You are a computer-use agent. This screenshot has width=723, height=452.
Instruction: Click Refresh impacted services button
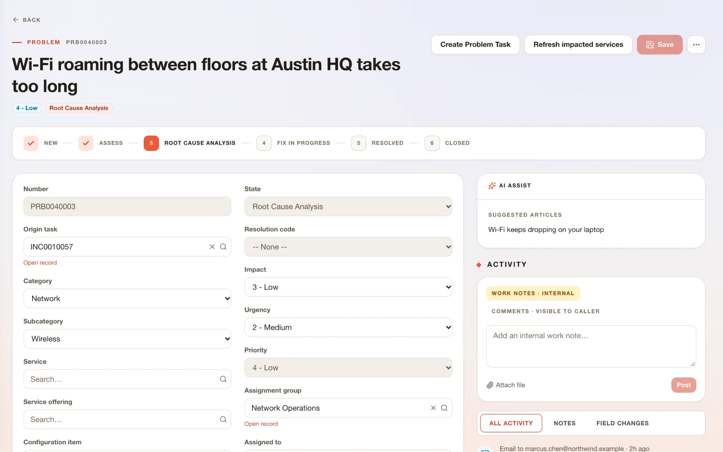578,45
